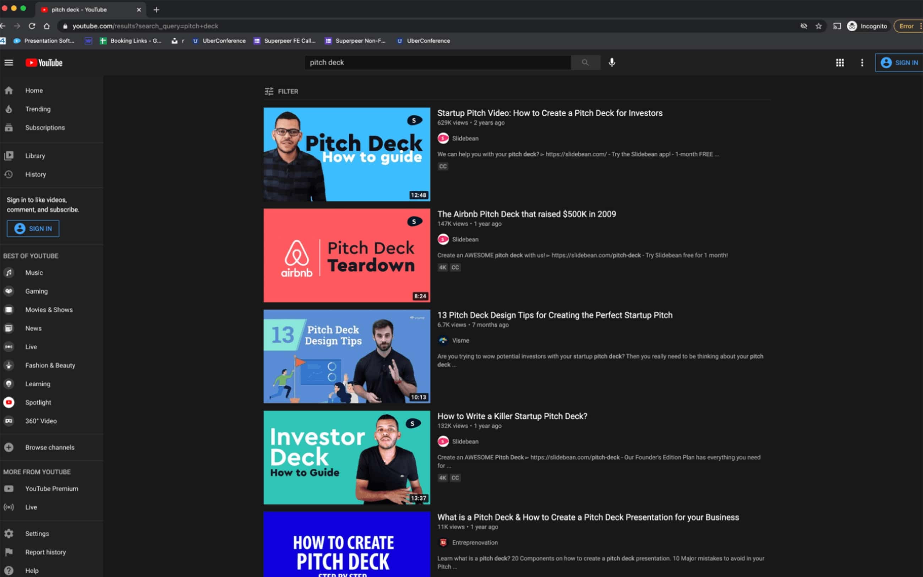The image size is (923, 577).
Task: Select the History icon in the sidebar
Action: click(x=9, y=174)
